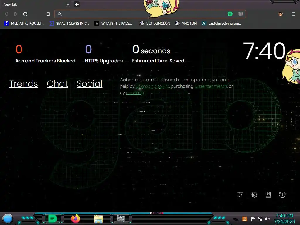The width and height of the screenshot is (300, 225).
Task: Open the customize dashboard sliders icon
Action: (240, 195)
